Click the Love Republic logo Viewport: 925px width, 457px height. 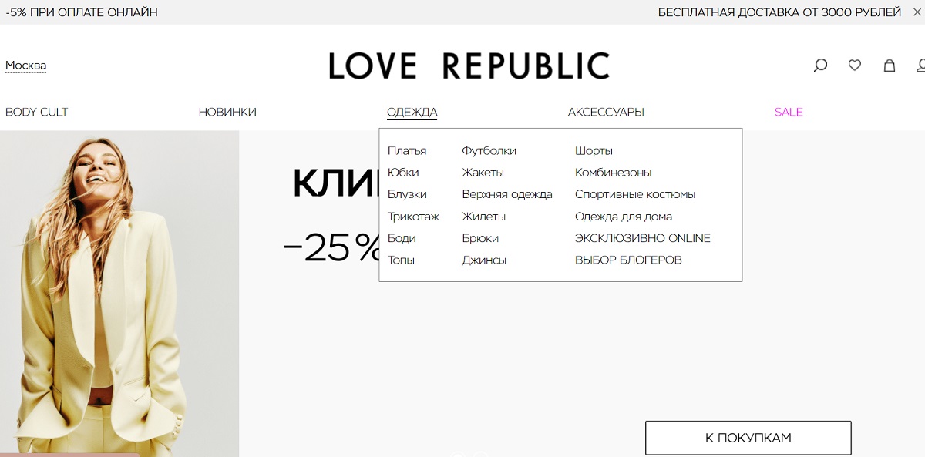tap(469, 66)
